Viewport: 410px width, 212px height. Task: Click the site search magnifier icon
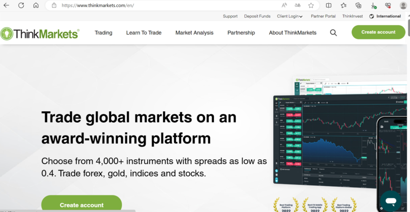(x=333, y=33)
